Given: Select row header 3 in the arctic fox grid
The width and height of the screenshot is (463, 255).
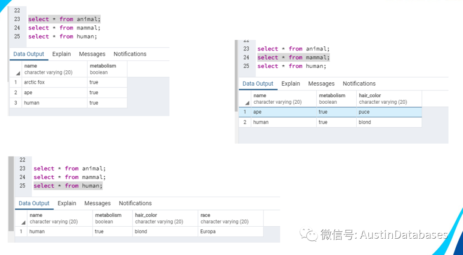Looking at the screenshot, I should pos(15,103).
